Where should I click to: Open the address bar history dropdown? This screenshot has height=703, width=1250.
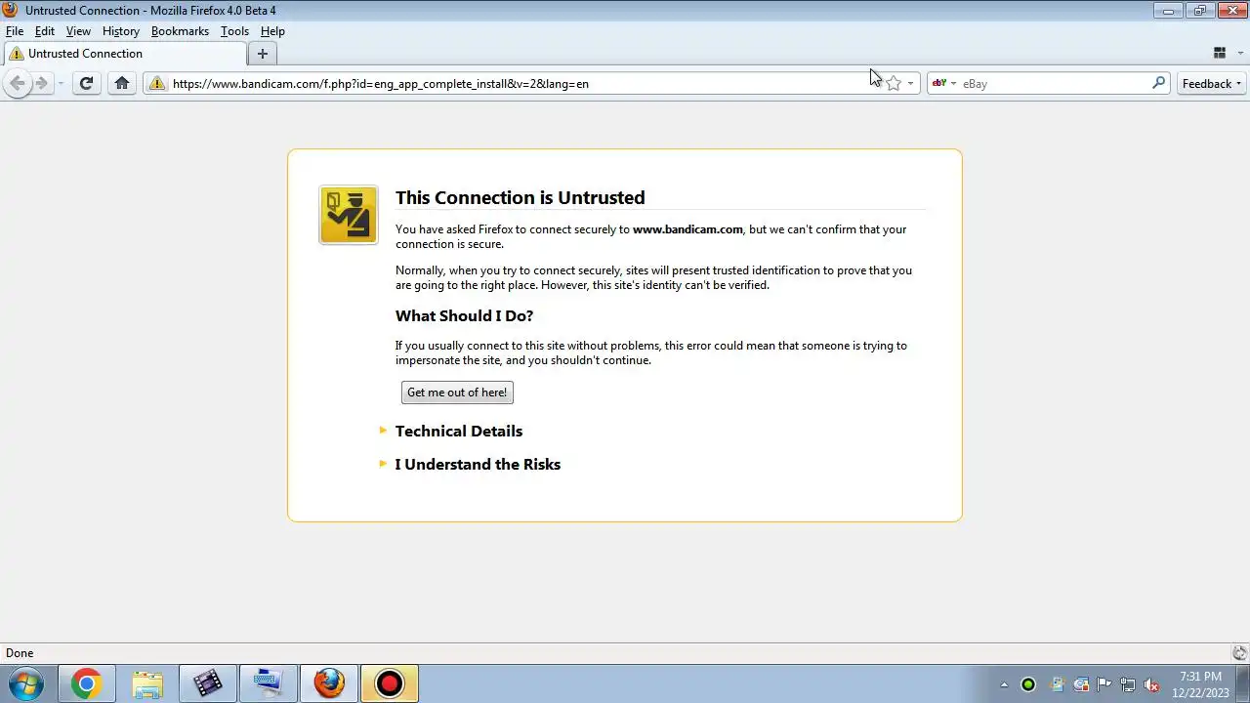[x=910, y=84]
